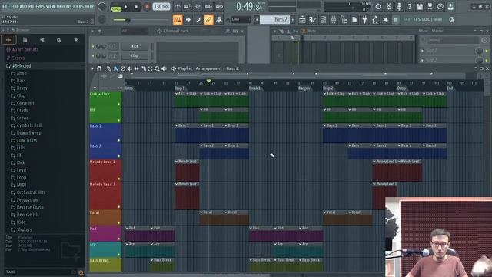Click the Playlist view button in toolbar
The image size is (492, 277).
(x=302, y=20)
